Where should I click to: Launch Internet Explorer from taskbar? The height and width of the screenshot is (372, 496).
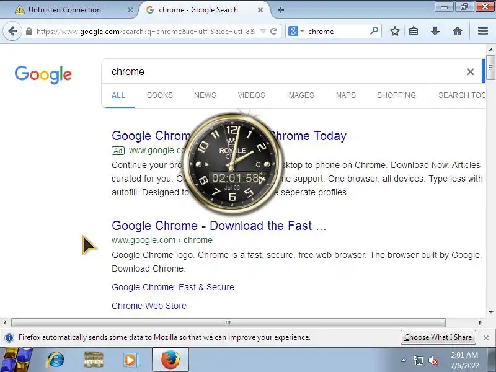[x=56, y=360]
